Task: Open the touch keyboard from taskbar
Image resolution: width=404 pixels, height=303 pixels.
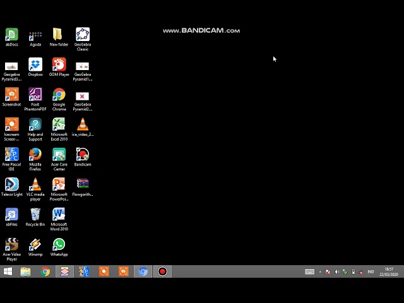Action: (x=309, y=271)
